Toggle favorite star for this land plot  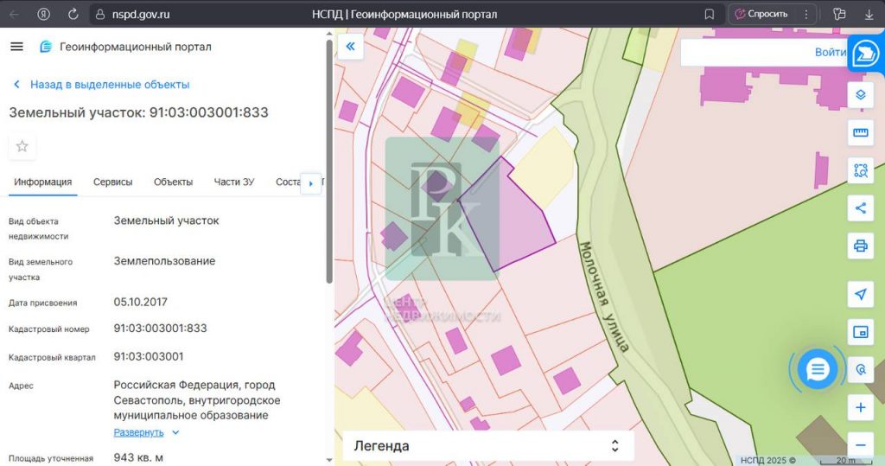22,146
